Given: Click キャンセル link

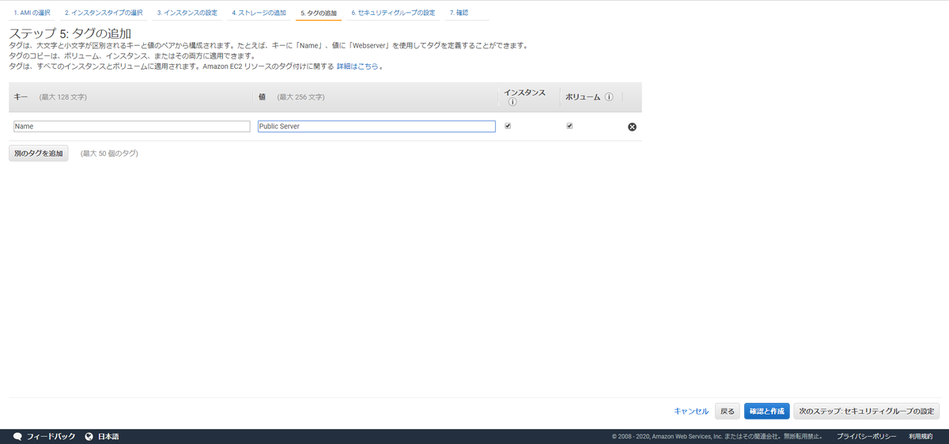Looking at the screenshot, I should (x=691, y=412).
